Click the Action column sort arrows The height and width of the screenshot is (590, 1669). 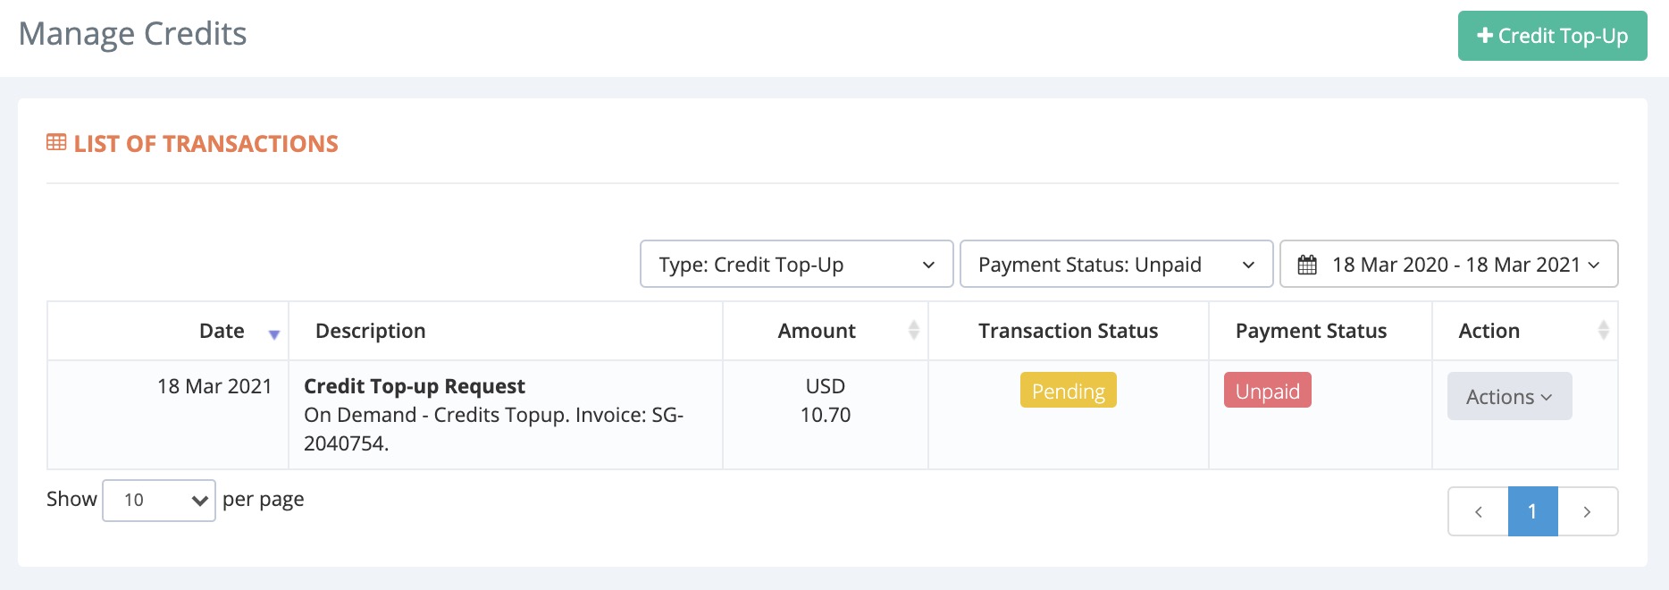point(1603,331)
